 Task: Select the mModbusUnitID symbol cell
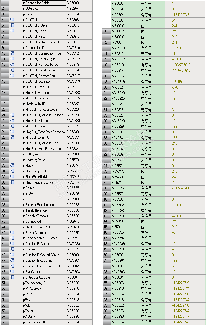pyautogui.click(x=44, y=104)
